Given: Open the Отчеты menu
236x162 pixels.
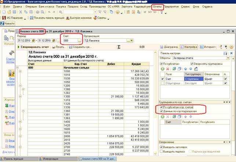Looking at the screenshot, I should point(157,7).
